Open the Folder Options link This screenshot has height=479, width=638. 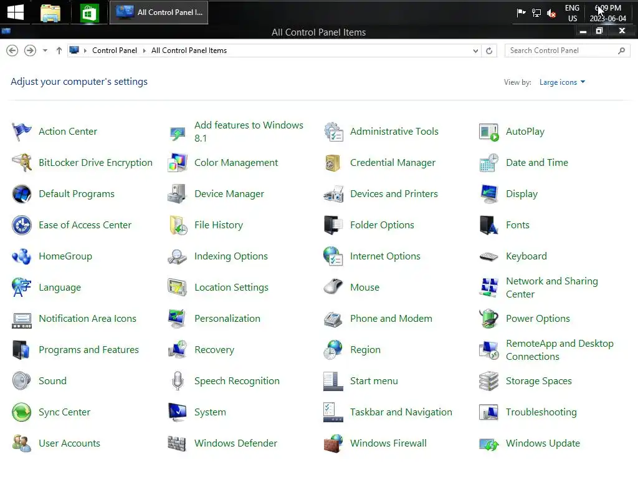(x=382, y=225)
